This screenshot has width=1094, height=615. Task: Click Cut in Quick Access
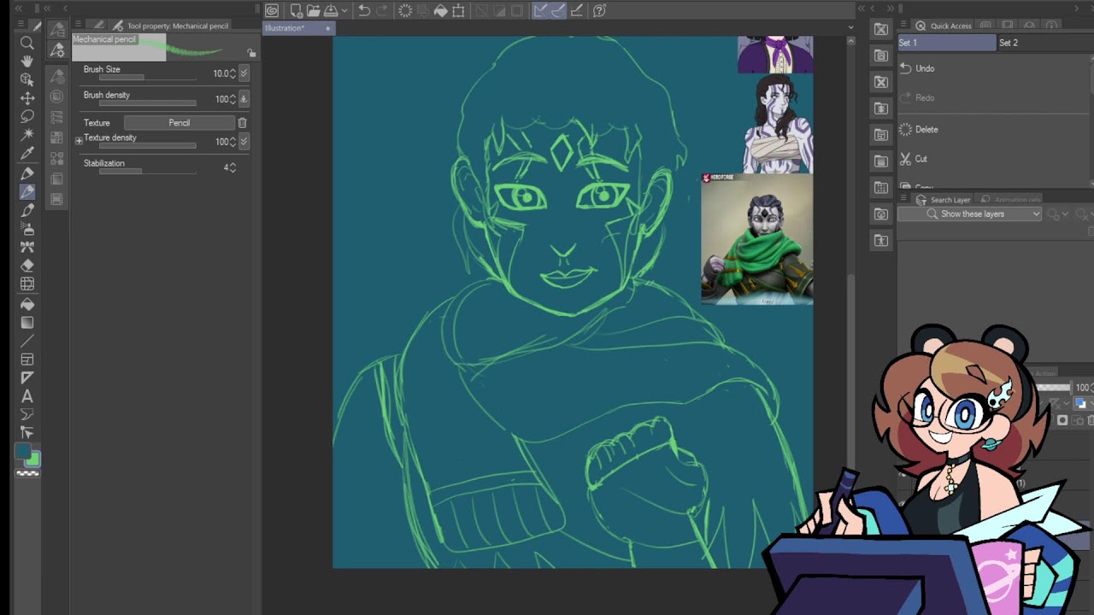[x=920, y=159]
